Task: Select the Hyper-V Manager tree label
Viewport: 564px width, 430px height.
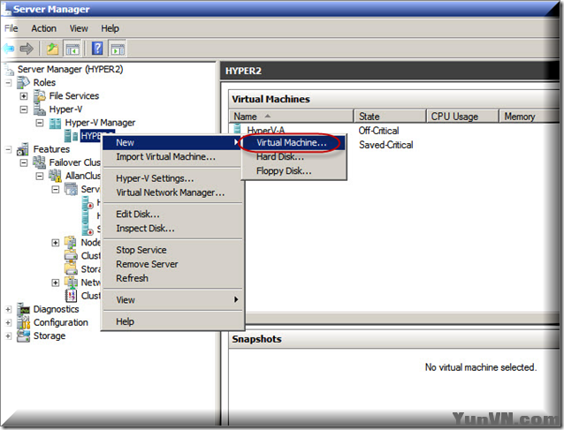Action: [x=100, y=123]
